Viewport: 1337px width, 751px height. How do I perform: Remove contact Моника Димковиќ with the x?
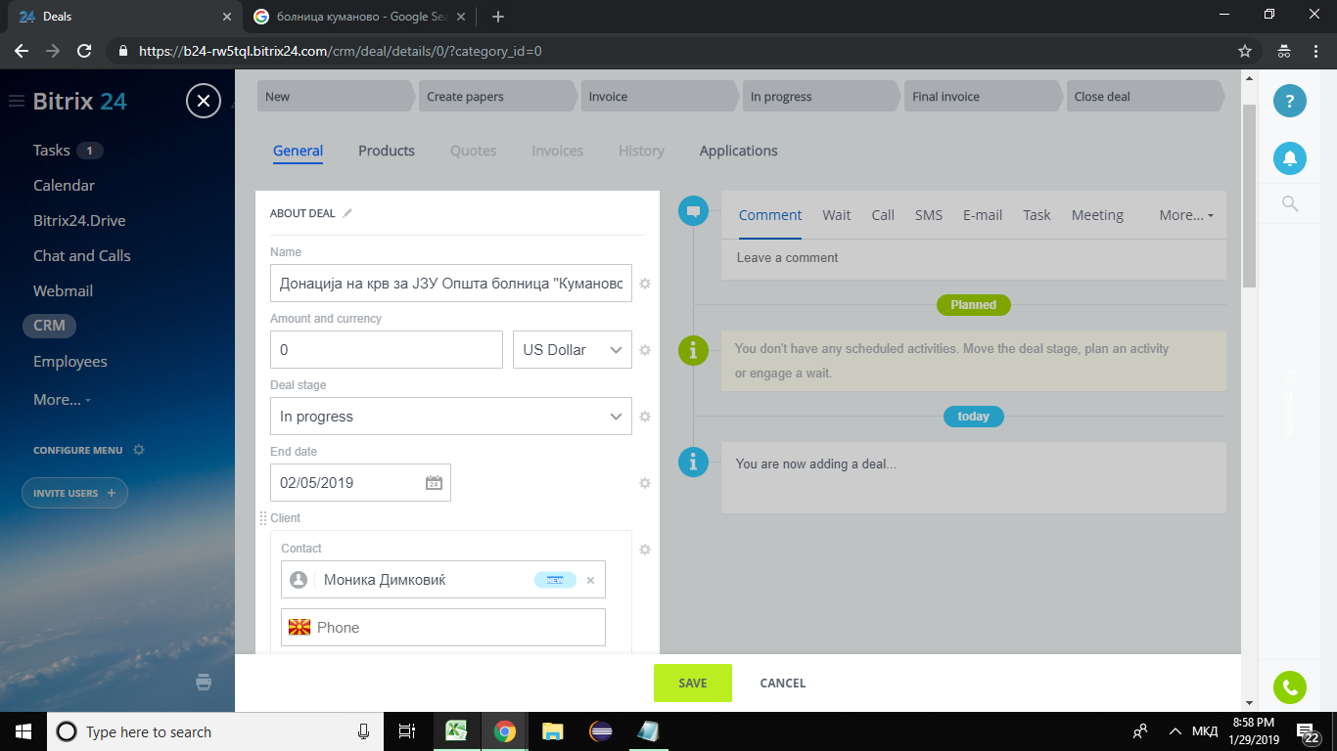coord(590,580)
